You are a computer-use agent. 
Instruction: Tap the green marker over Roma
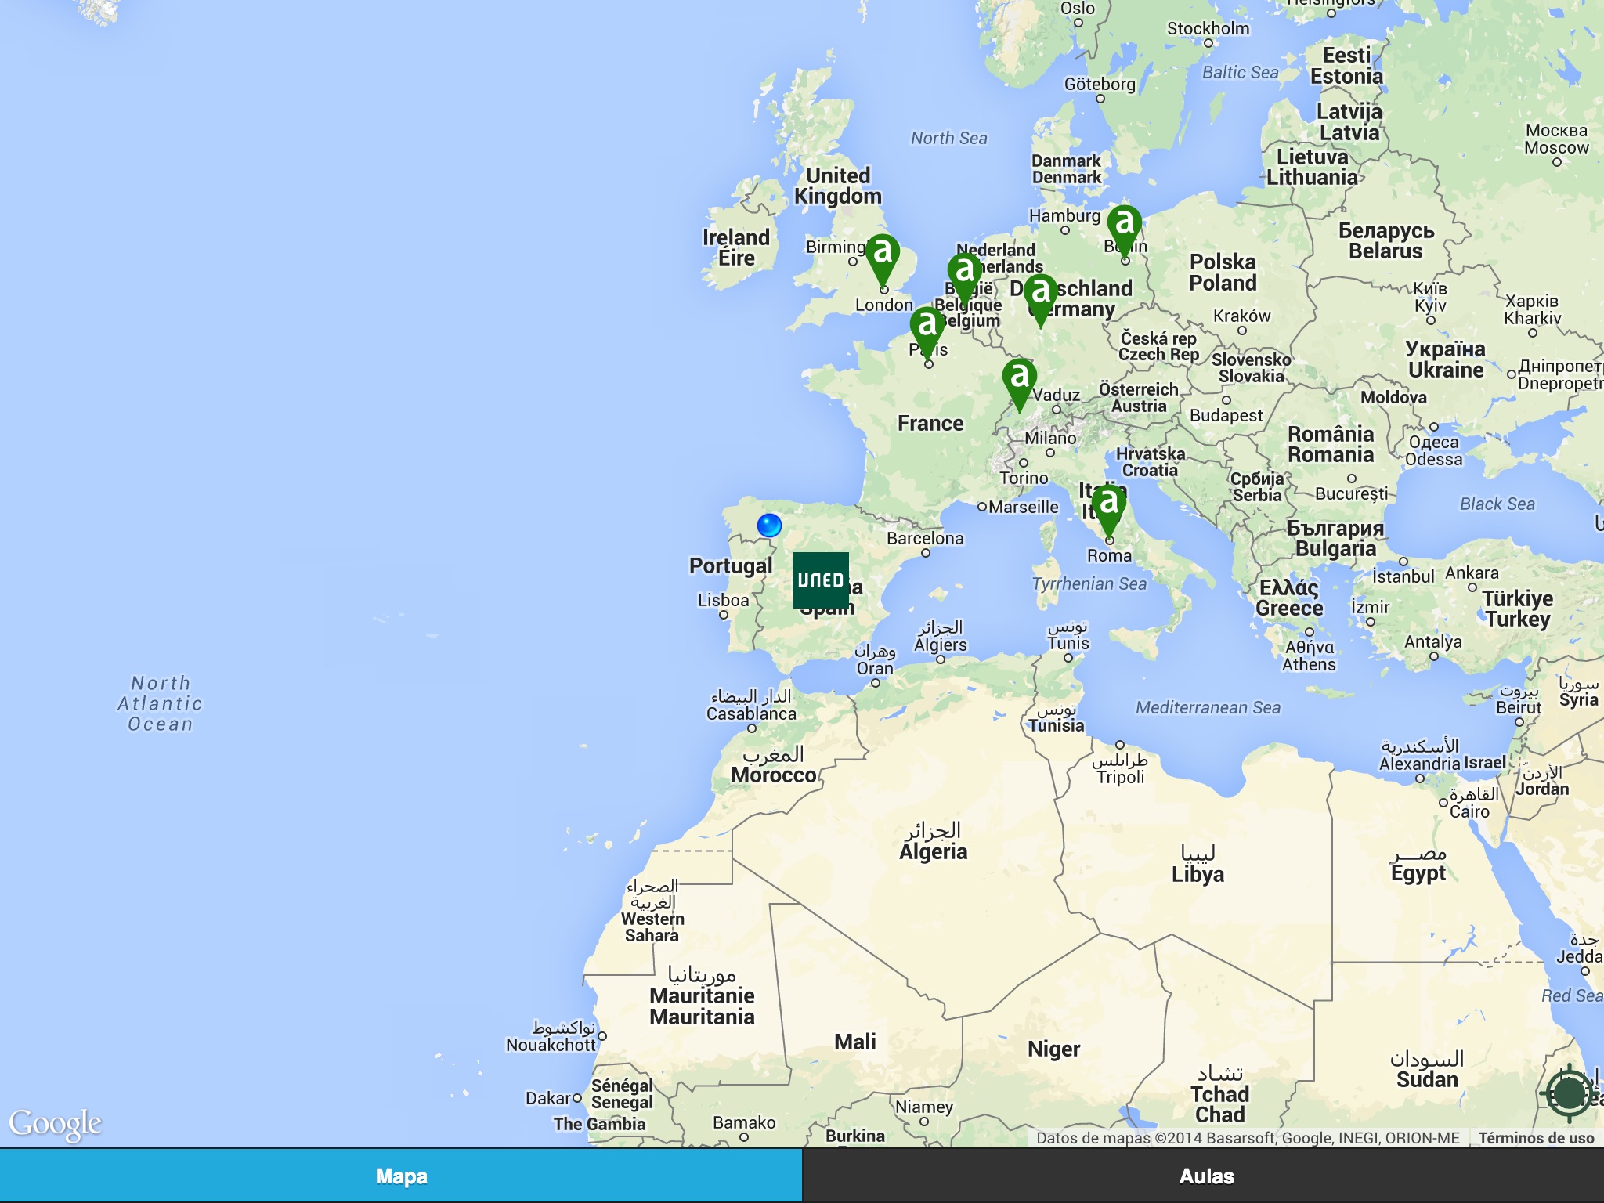pos(1109,504)
